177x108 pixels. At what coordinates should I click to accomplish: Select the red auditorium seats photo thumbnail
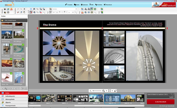[7, 63]
